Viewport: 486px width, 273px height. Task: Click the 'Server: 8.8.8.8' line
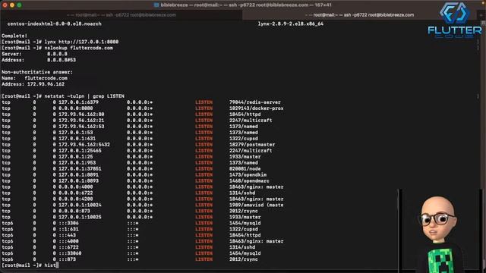point(34,54)
